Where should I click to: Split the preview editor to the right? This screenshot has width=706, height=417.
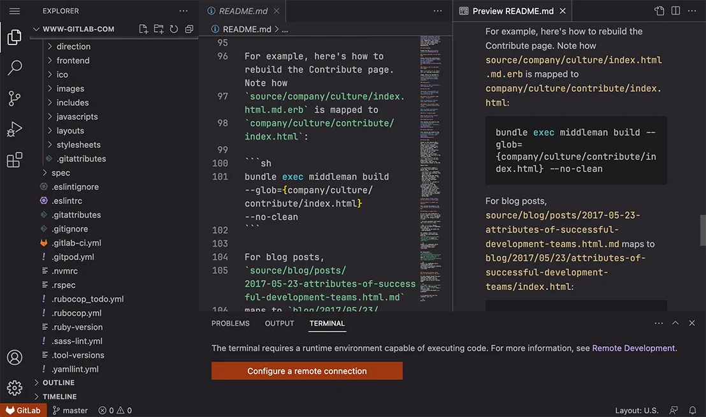[x=675, y=11]
